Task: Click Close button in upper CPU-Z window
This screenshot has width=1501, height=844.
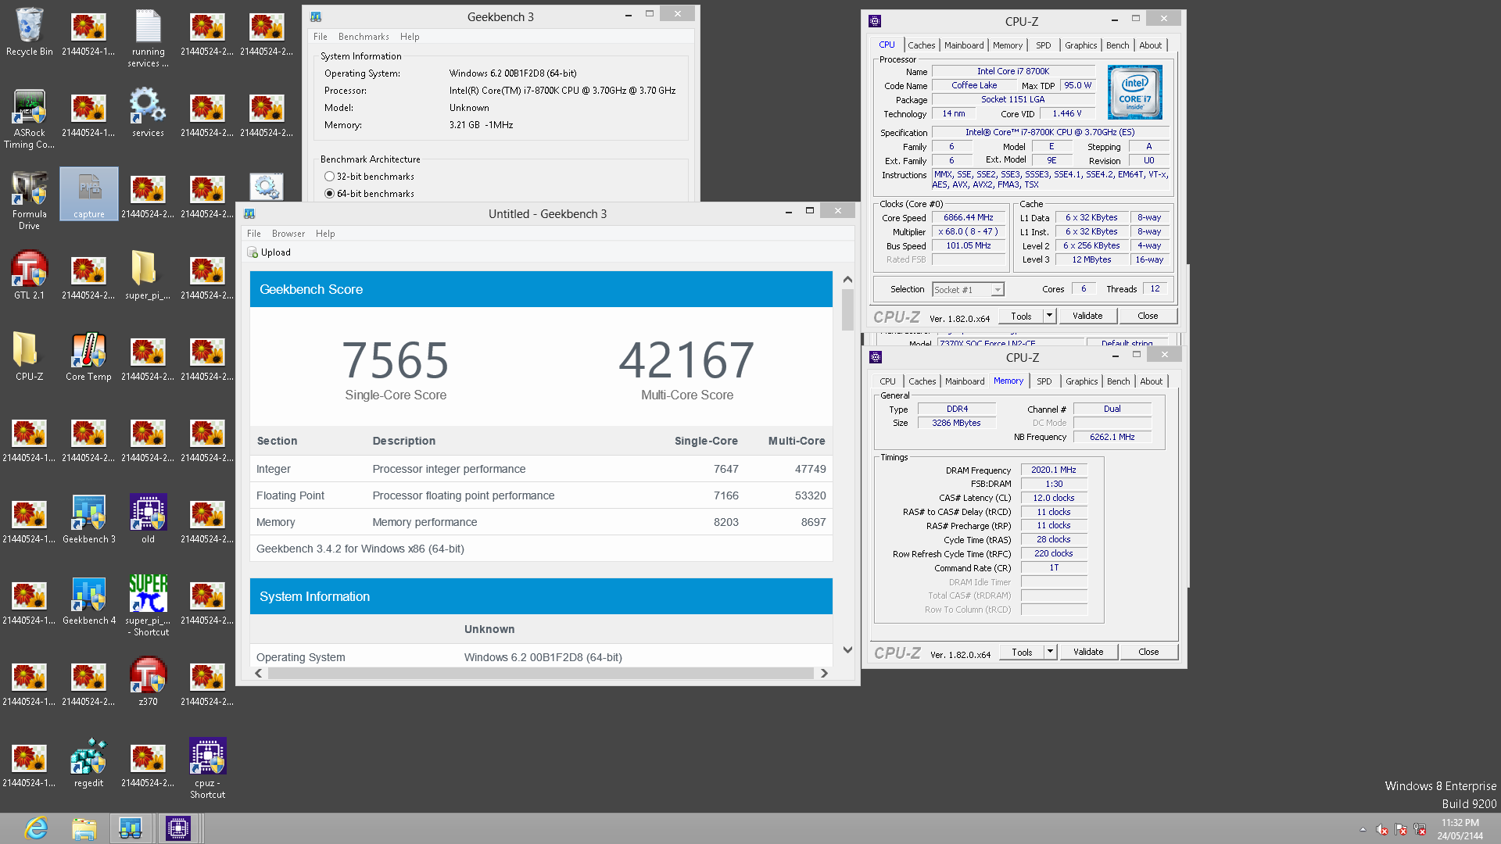Action: coord(1148,316)
